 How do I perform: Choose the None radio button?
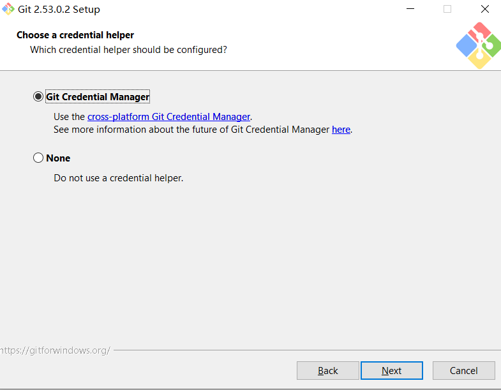tap(38, 158)
